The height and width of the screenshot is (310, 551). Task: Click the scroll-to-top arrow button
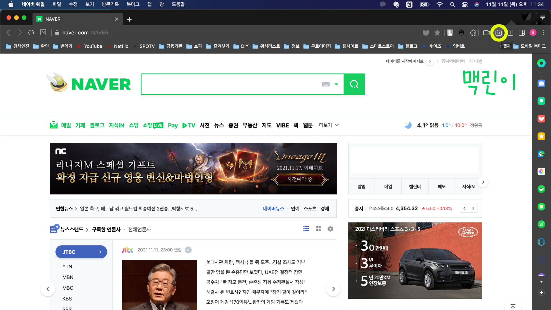513,307
